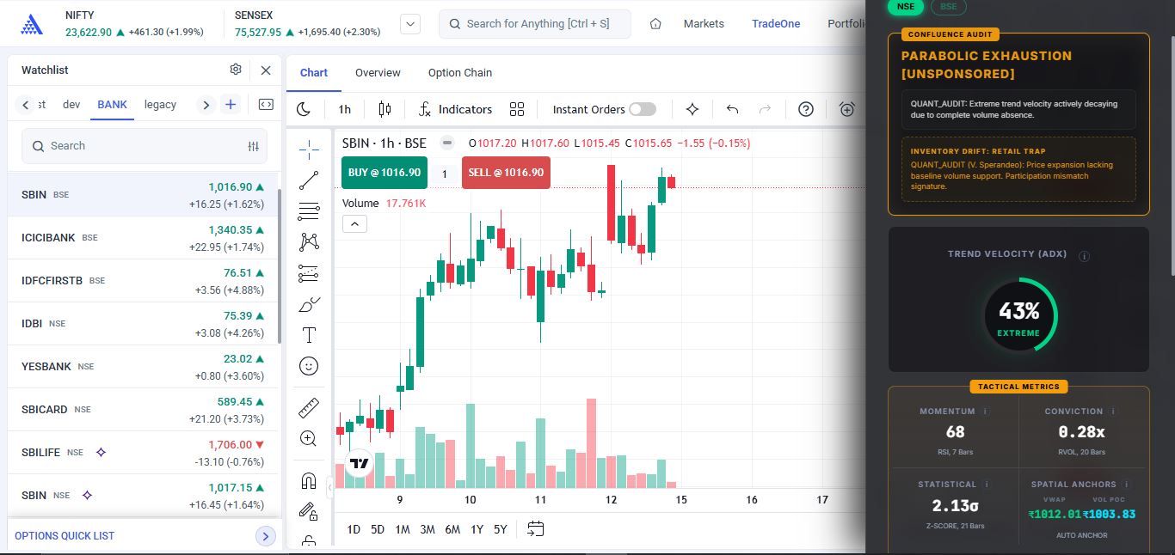The width and height of the screenshot is (1175, 555).
Task: Click the BUY @ 1016.90 button
Action: point(384,173)
